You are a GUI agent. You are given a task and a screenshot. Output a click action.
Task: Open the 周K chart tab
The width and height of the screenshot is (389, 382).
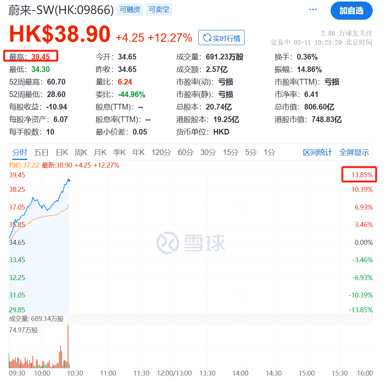point(81,152)
